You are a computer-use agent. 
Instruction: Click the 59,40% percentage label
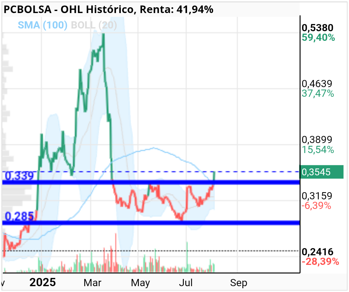[x=318, y=38]
